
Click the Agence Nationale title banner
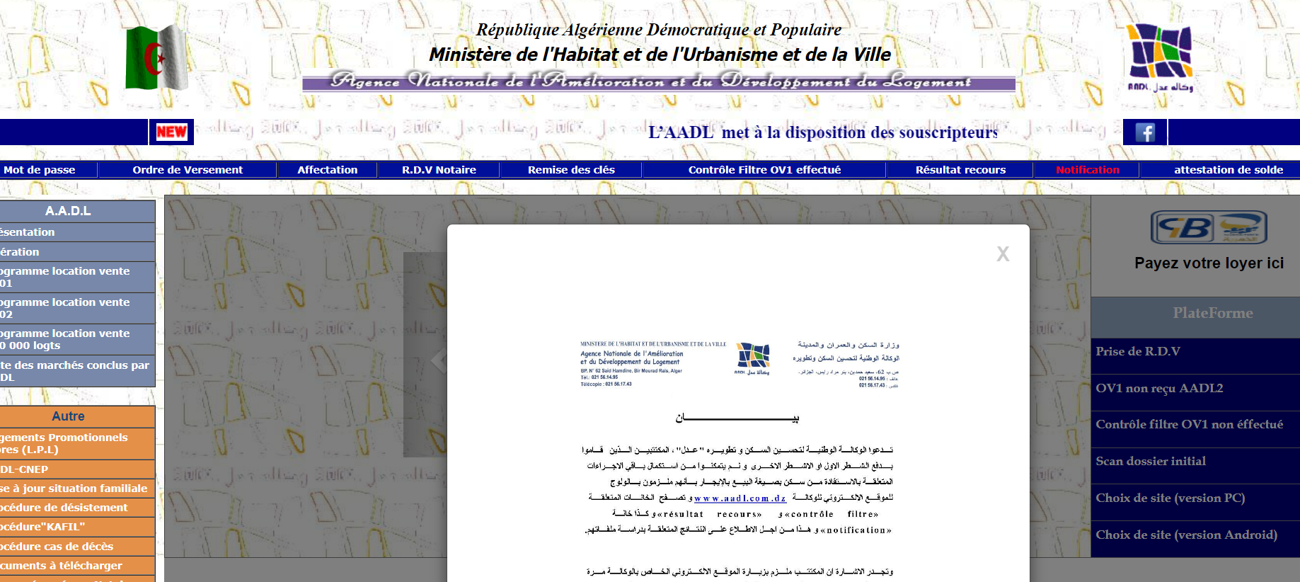[658, 81]
